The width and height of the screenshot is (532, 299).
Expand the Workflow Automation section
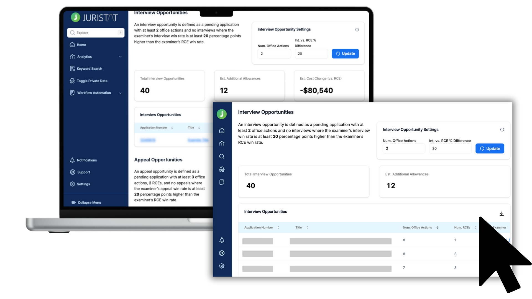pyautogui.click(x=120, y=93)
